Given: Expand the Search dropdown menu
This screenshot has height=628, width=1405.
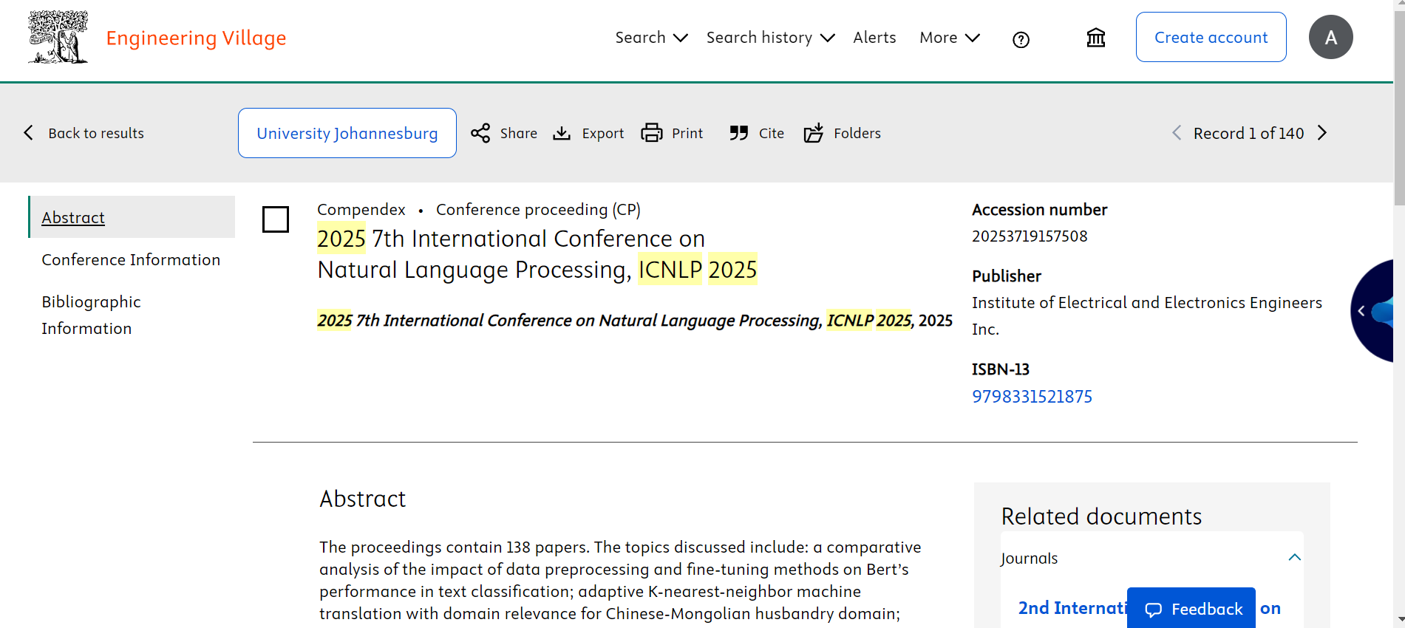Looking at the screenshot, I should (x=651, y=38).
